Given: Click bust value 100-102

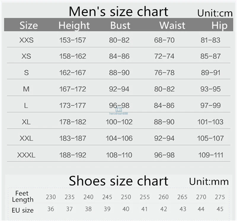Looking at the screenshot, I should pos(119,122).
